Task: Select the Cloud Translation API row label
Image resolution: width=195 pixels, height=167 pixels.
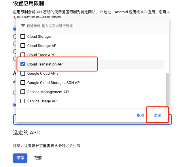Action: click(x=46, y=64)
